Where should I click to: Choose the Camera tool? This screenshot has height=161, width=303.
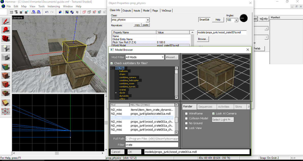(x=6, y=39)
